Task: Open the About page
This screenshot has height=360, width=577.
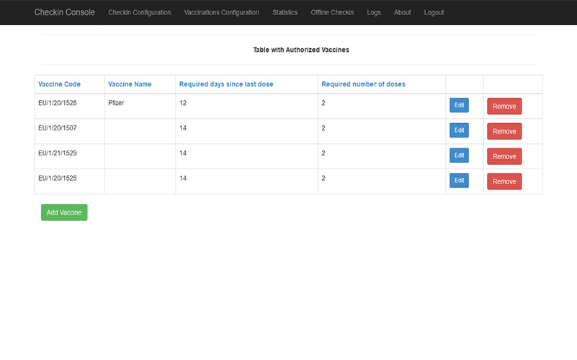Action: click(402, 12)
